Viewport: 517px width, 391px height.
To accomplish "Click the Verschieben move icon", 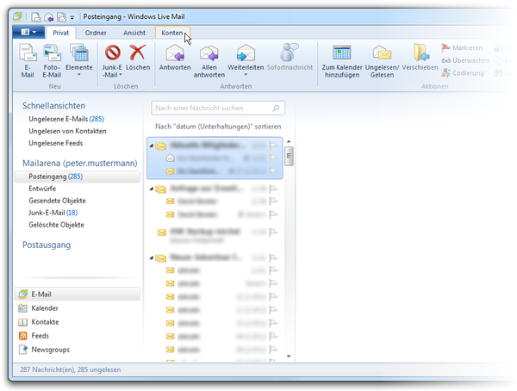I will point(421,53).
